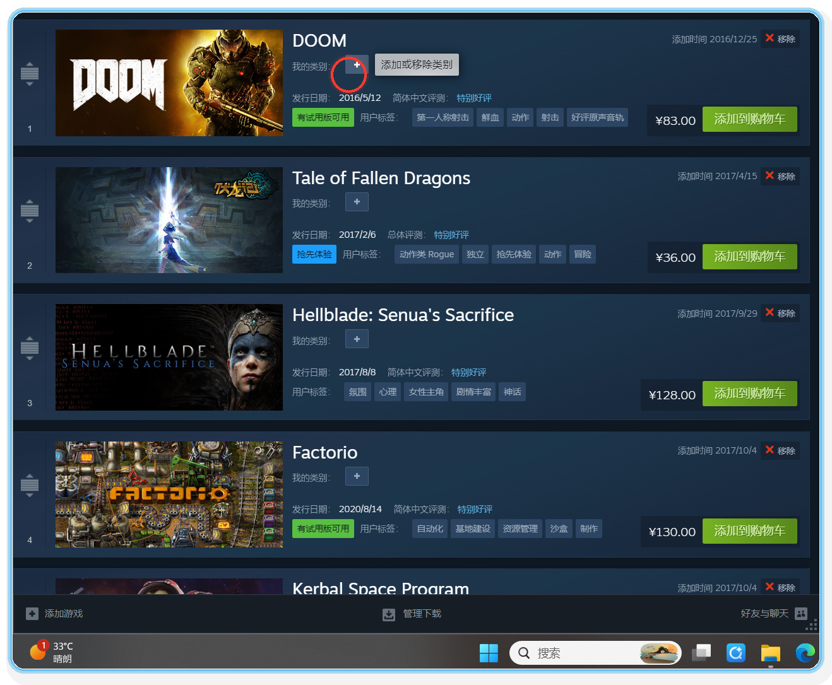
Task: Open the weather widget showing 33°C
Action: point(52,652)
